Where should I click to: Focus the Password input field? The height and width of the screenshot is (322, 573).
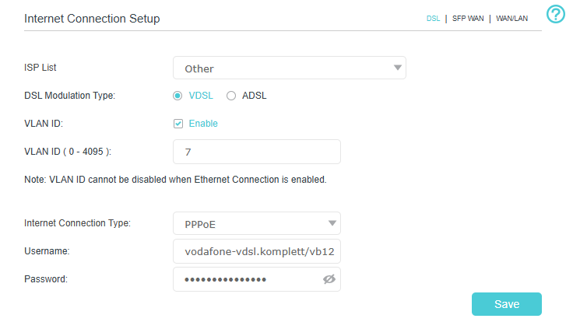[x=245, y=279]
